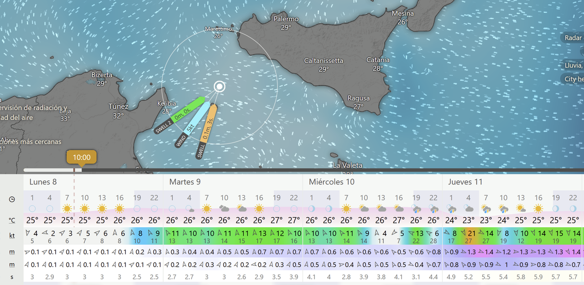
Task: Click wave height cell 1.2
Action: [x=503, y=252]
